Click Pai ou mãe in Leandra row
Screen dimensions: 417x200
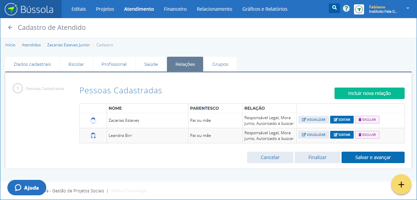coord(200,136)
